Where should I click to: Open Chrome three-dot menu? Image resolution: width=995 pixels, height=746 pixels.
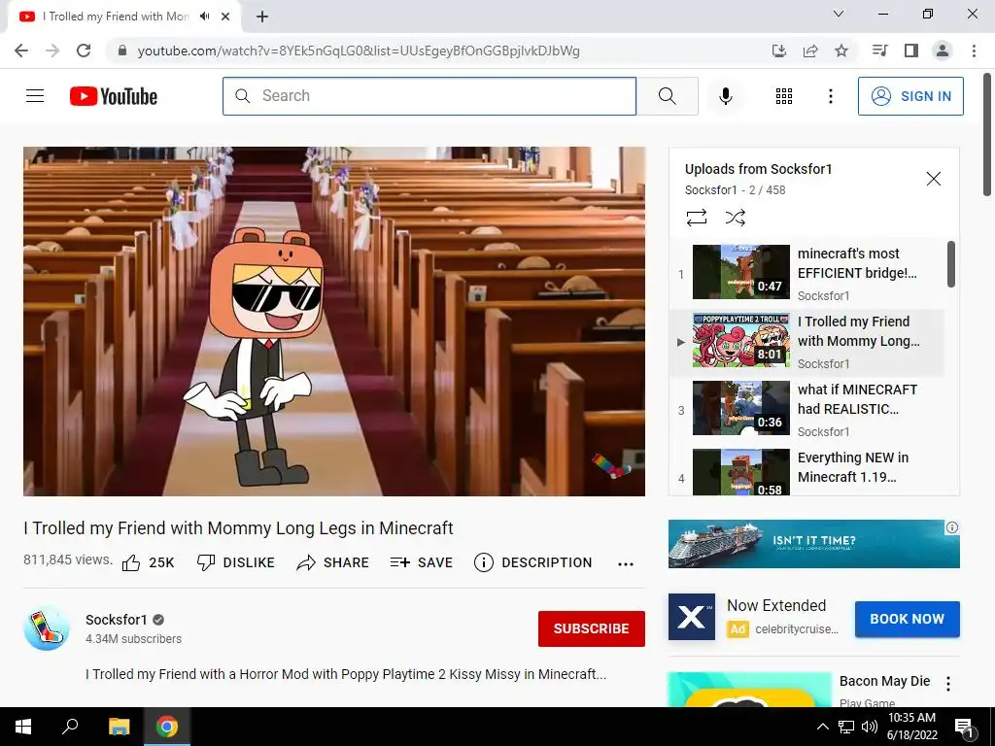pyautogui.click(x=974, y=51)
